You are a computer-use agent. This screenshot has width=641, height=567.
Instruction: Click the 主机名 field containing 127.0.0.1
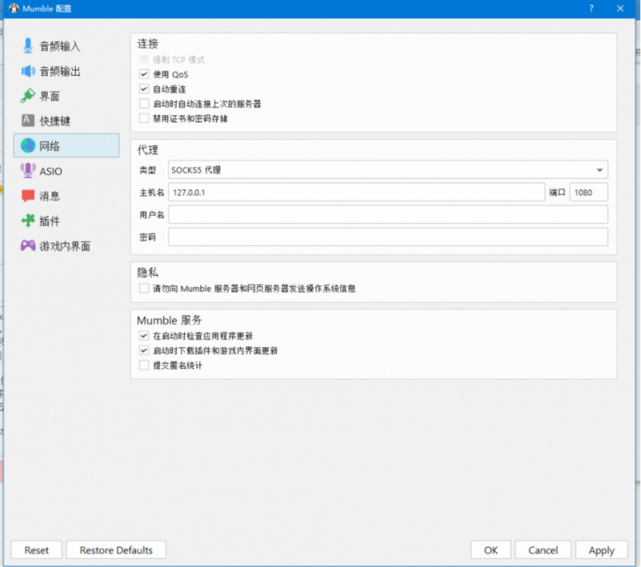355,193
